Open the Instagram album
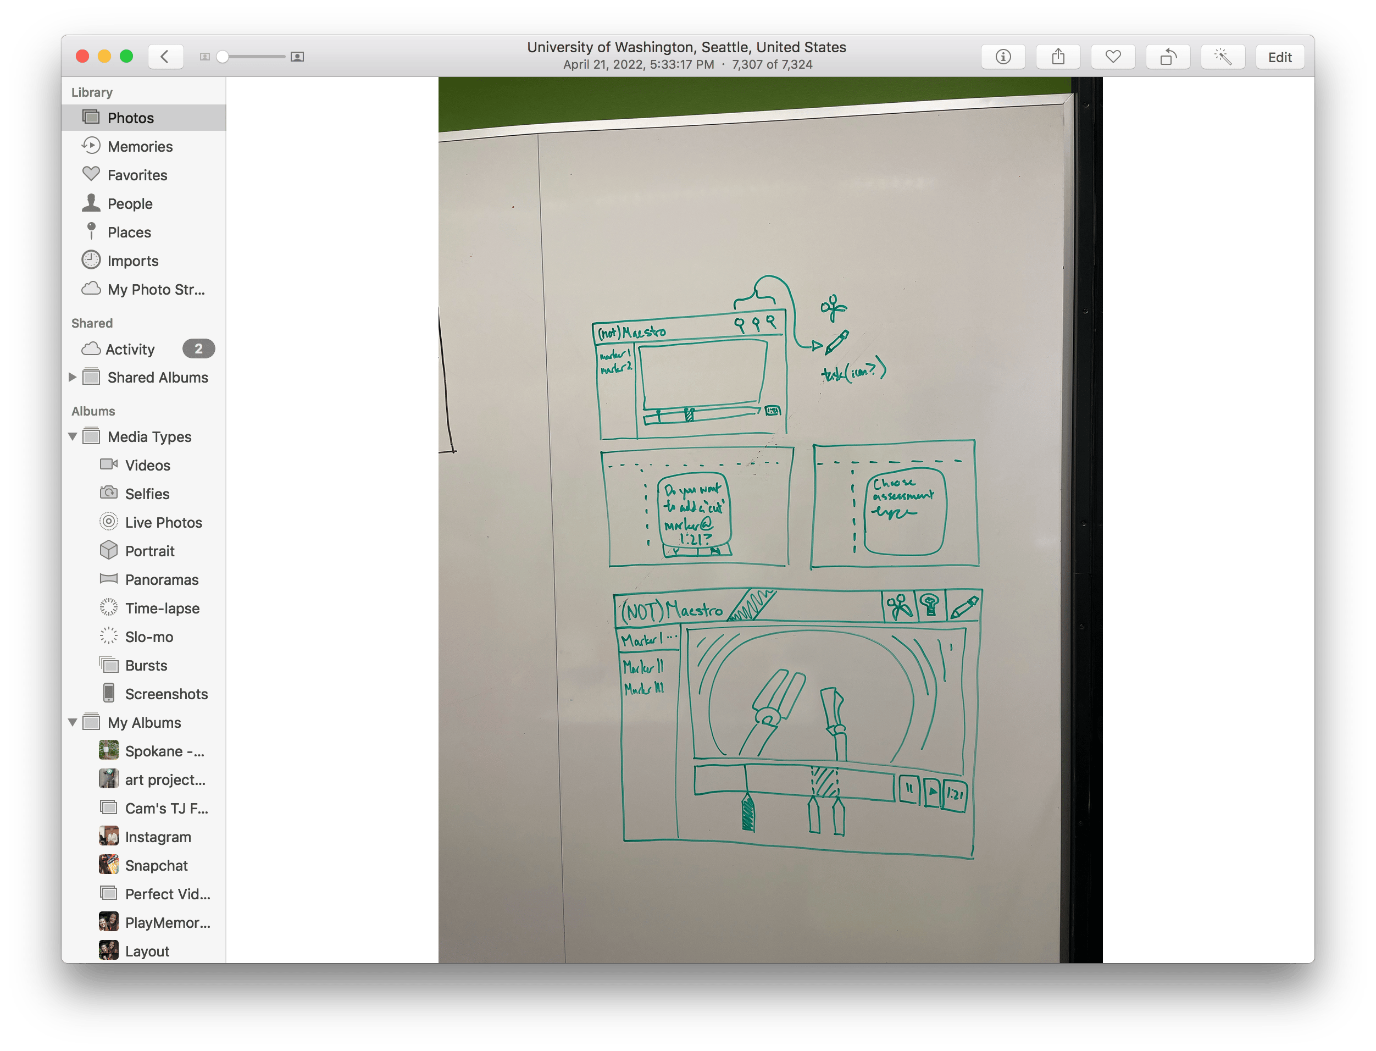 pyautogui.click(x=158, y=837)
